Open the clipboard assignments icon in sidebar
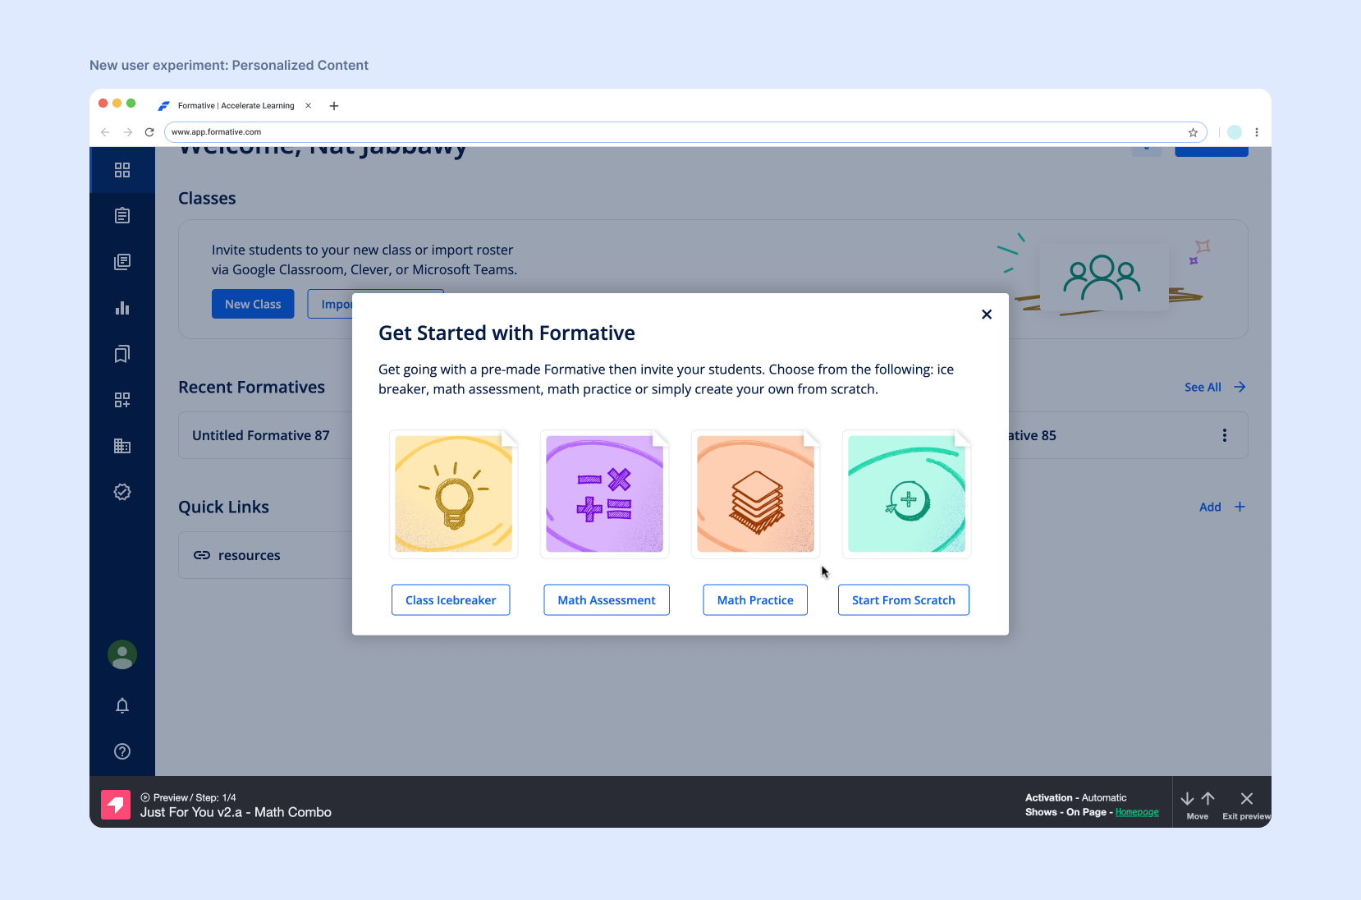Screen dimensions: 1361x900 (122, 216)
